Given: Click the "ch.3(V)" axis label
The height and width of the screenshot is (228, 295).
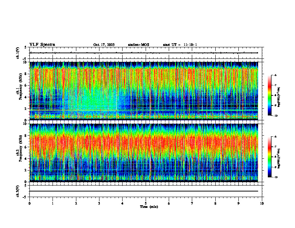Looking at the screenshot, I should [x=18, y=191].
